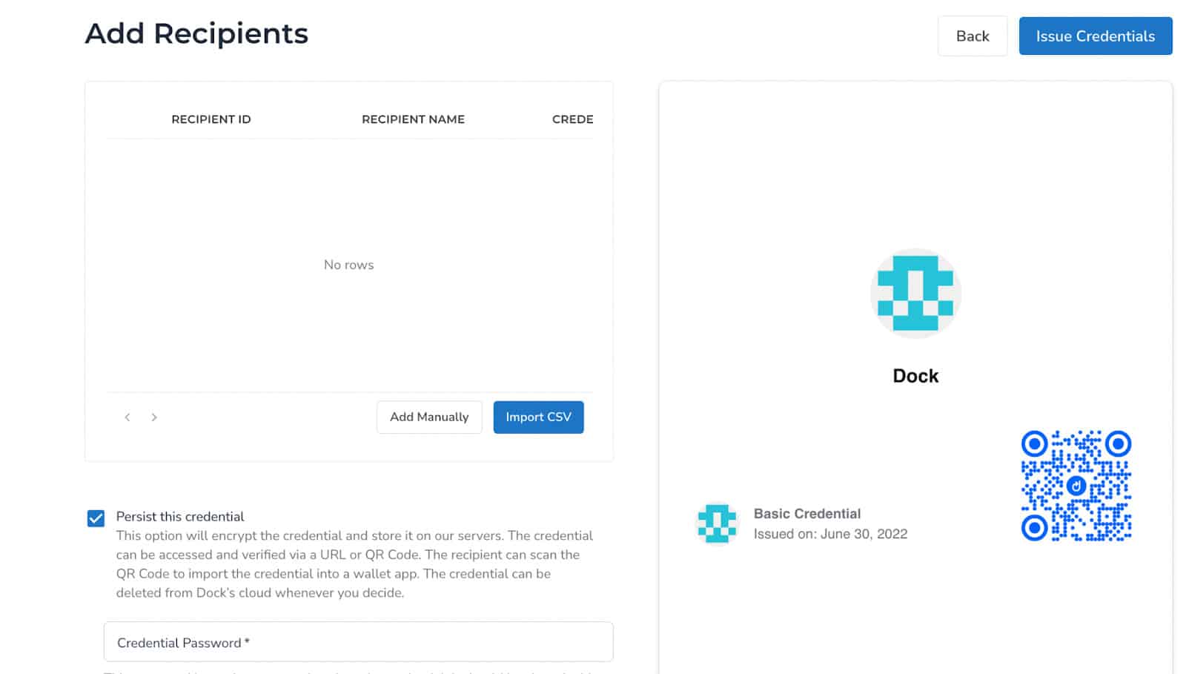Click the credential QR code
Screen dimensions: 1186x674
pos(1076,486)
